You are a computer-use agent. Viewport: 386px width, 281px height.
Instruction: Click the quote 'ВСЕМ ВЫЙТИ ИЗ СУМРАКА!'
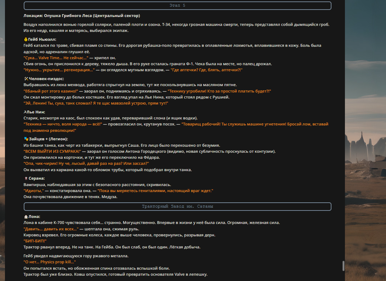pos(52,151)
